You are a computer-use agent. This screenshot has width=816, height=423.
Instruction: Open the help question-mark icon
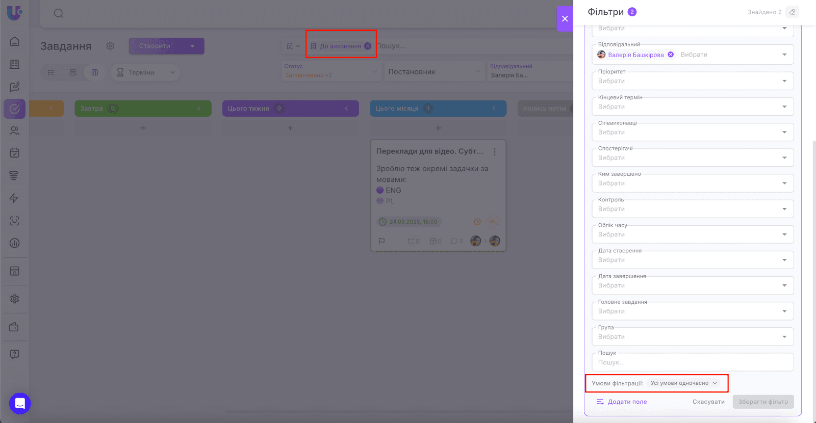pyautogui.click(x=15, y=354)
